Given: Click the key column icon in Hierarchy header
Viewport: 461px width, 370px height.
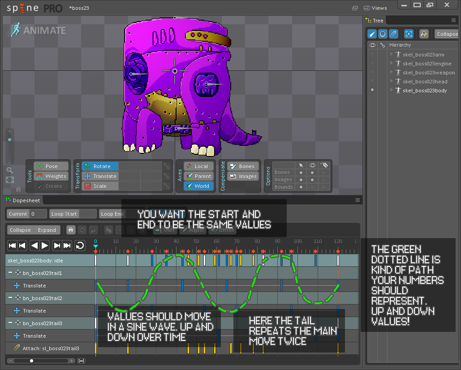Looking at the screenshot, I should click(382, 45).
